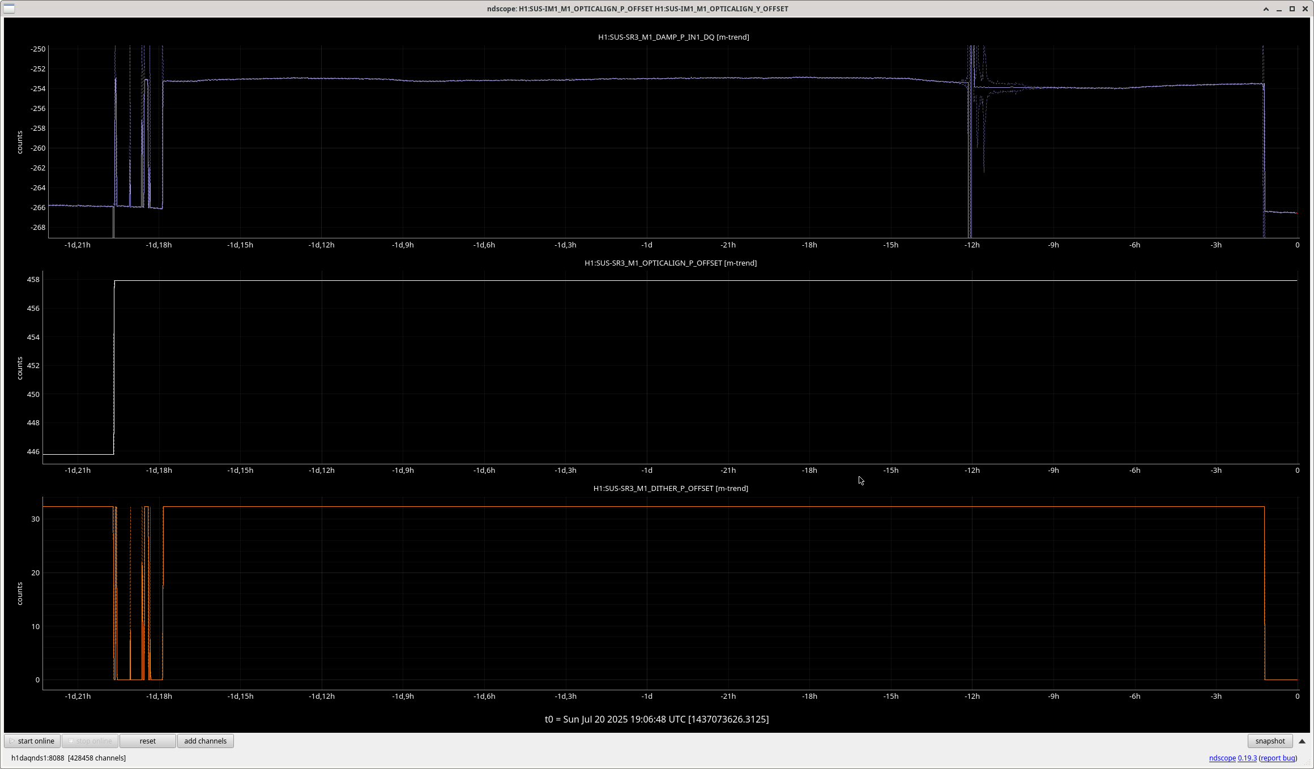Image resolution: width=1314 pixels, height=769 pixels.
Task: Open the add channels dialog
Action: [205, 741]
